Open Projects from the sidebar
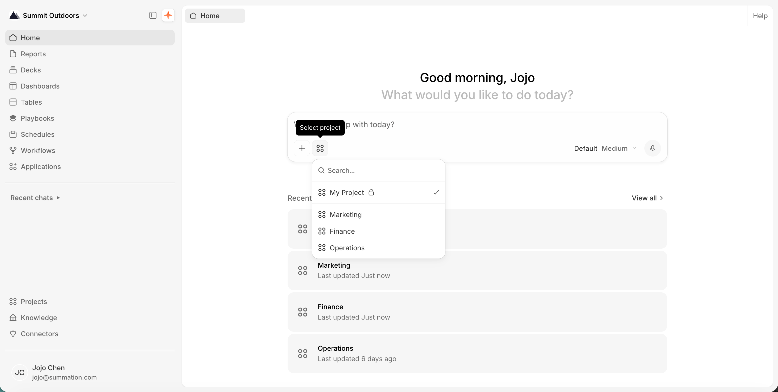The width and height of the screenshot is (778, 392). tap(90, 302)
